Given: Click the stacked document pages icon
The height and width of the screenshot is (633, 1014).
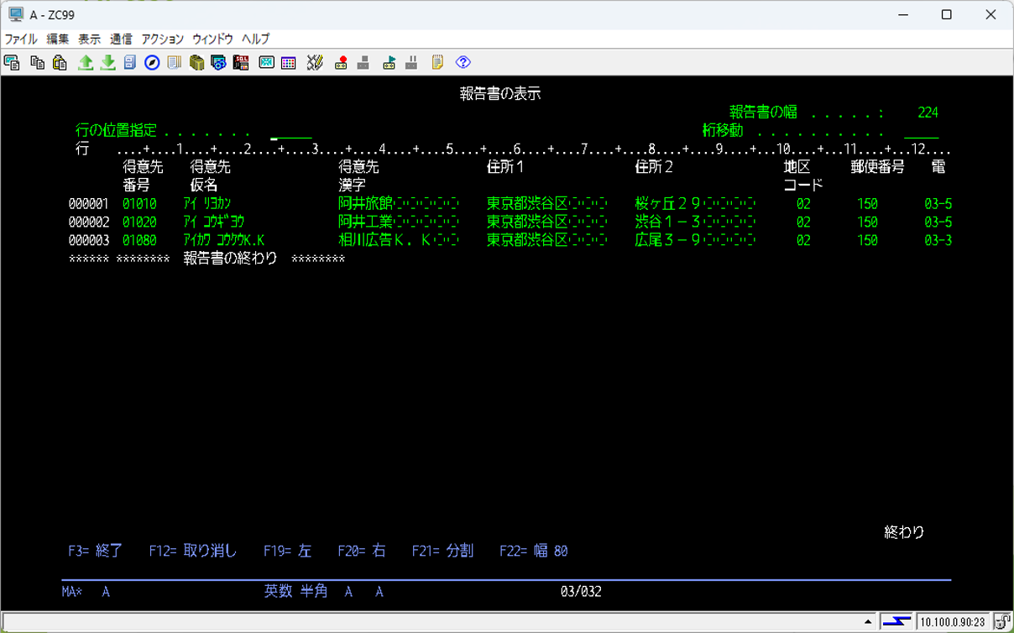Looking at the screenshot, I should point(174,62).
